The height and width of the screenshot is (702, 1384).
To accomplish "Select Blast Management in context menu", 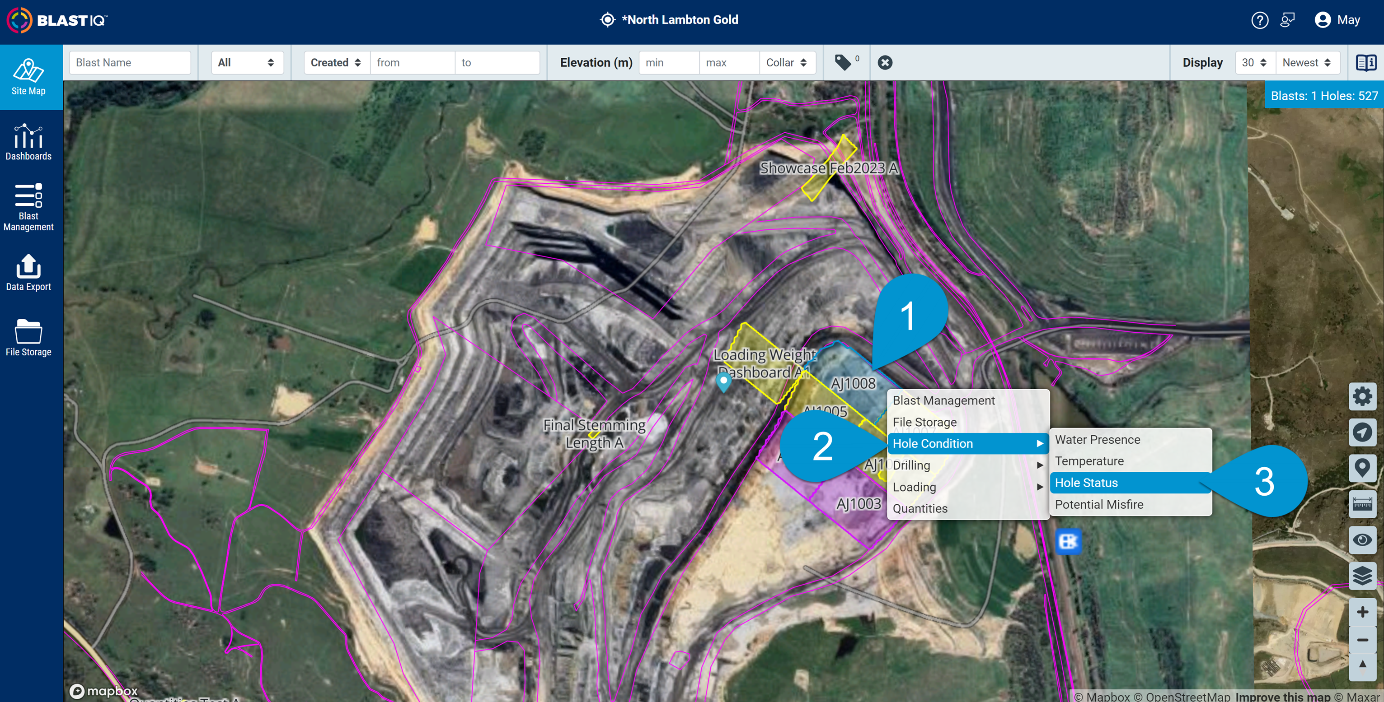I will tap(967, 400).
